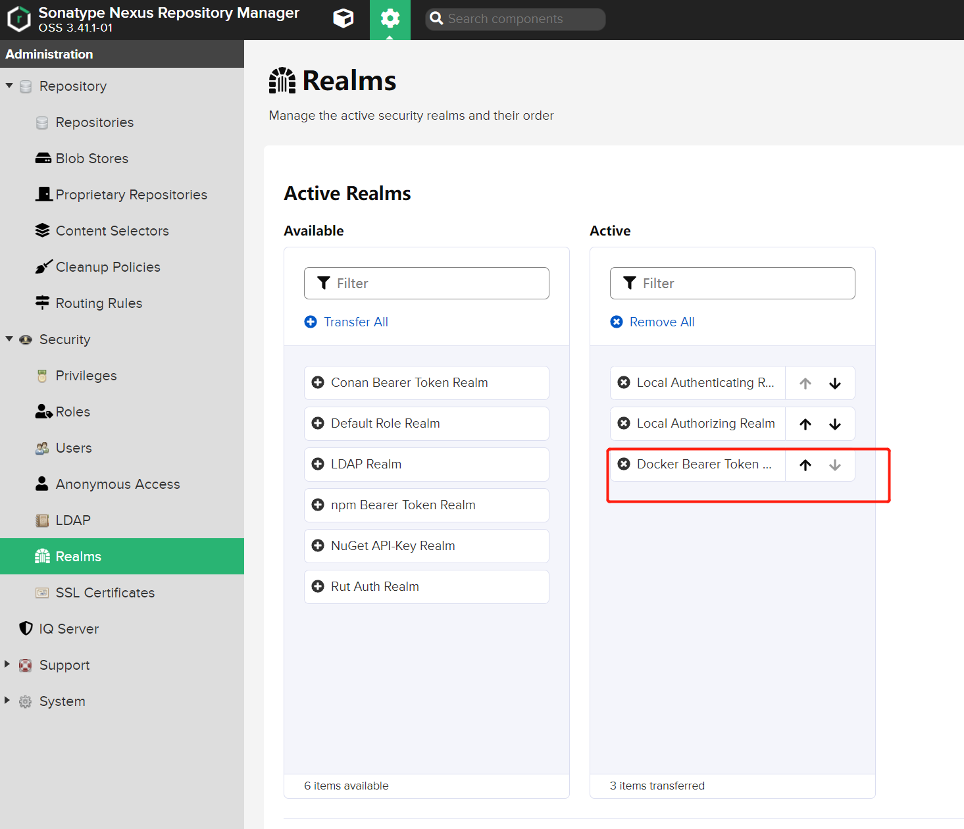Click the Active realms Filter field
Viewport: 964px width, 829px height.
tap(732, 284)
